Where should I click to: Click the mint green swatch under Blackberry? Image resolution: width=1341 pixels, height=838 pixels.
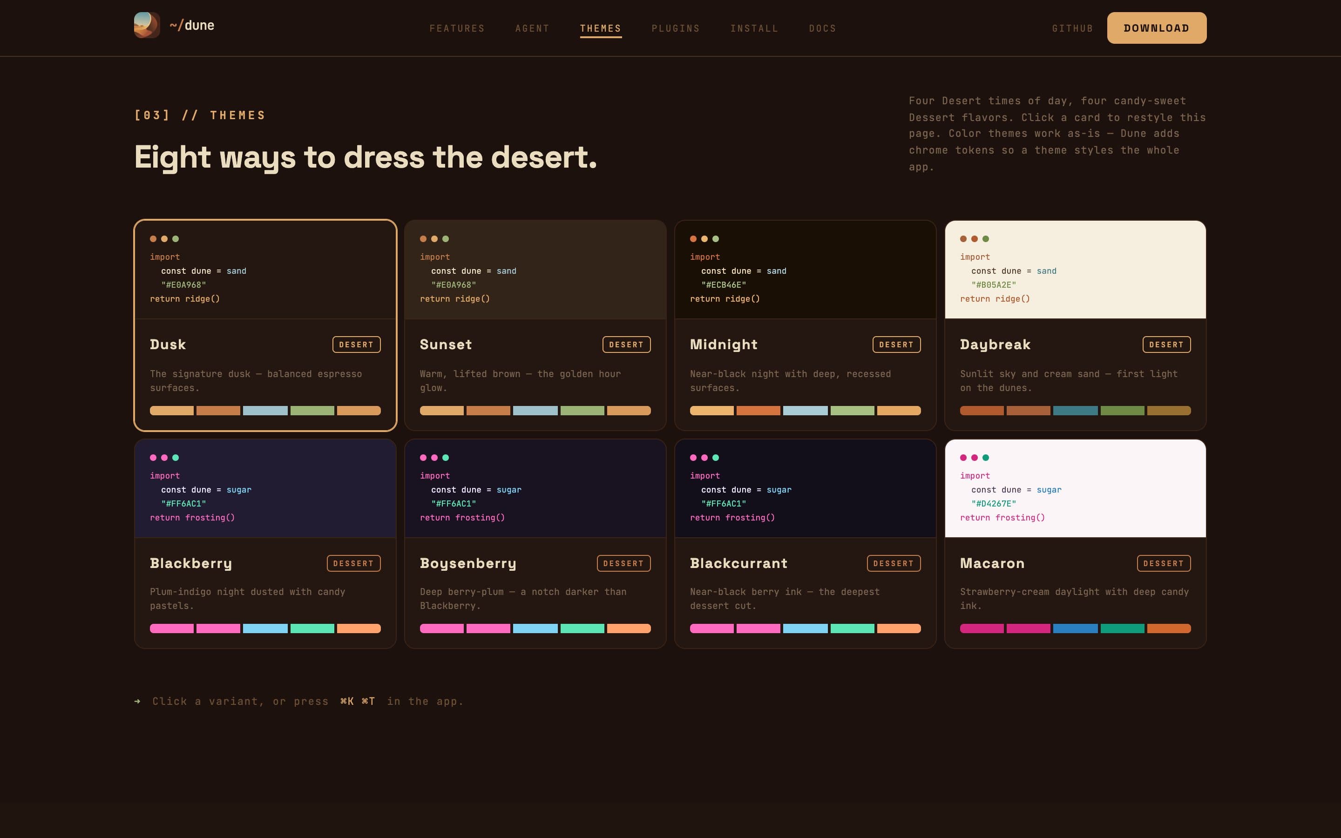click(312, 628)
